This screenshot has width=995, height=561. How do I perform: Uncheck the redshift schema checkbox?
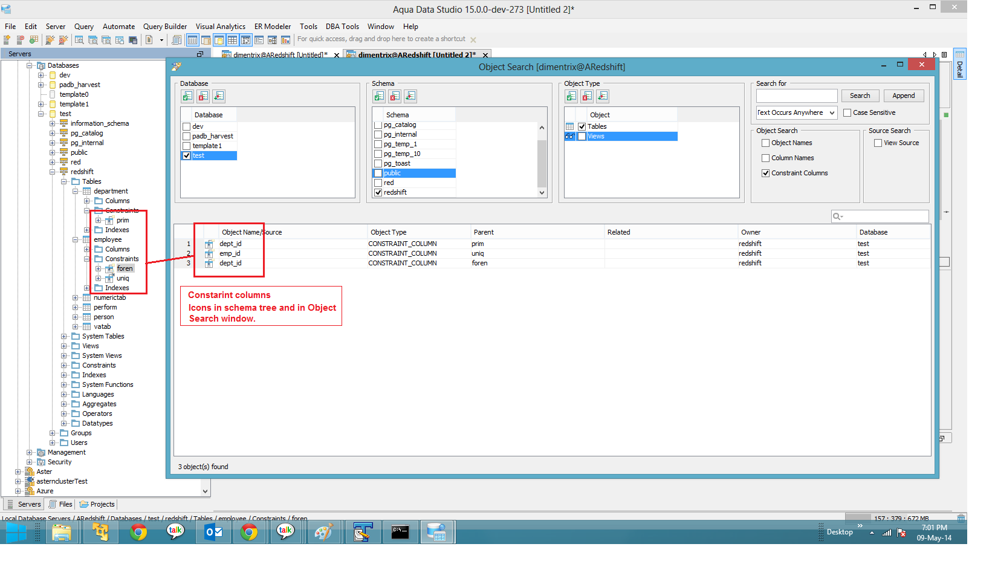pyautogui.click(x=378, y=193)
